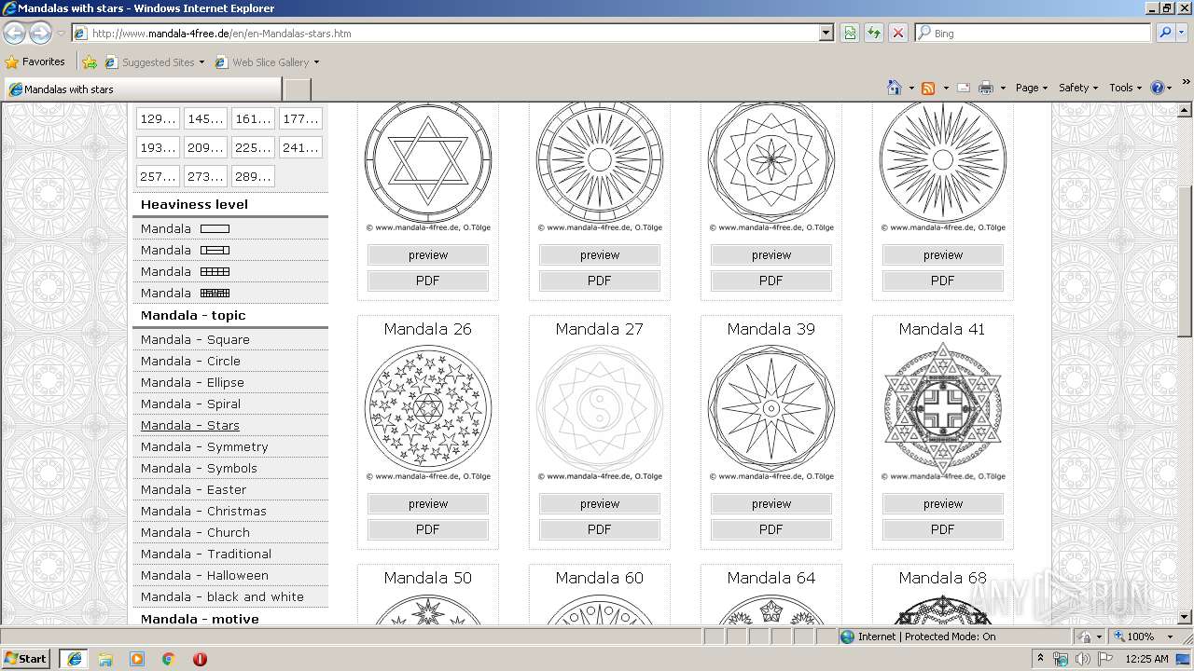Click the scrollbar down arrow
Screen dimensions: 1194x671
click(1185, 617)
